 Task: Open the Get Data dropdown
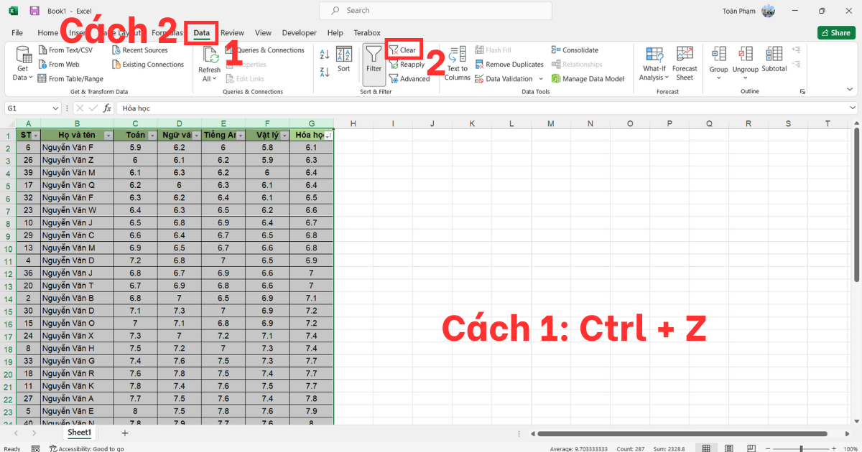coord(23,64)
